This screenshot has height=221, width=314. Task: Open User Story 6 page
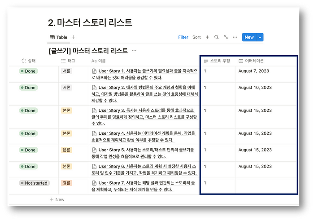click(144, 169)
